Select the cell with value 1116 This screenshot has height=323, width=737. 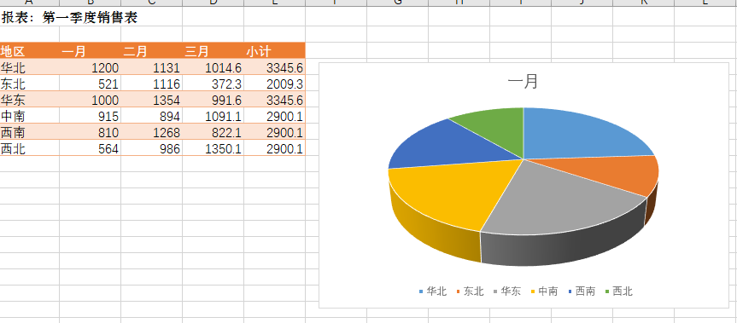151,84
